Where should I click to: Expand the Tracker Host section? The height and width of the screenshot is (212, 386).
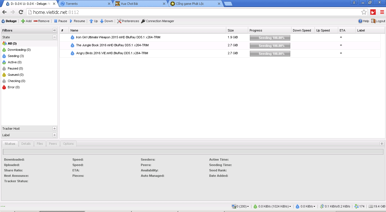pyautogui.click(x=54, y=129)
